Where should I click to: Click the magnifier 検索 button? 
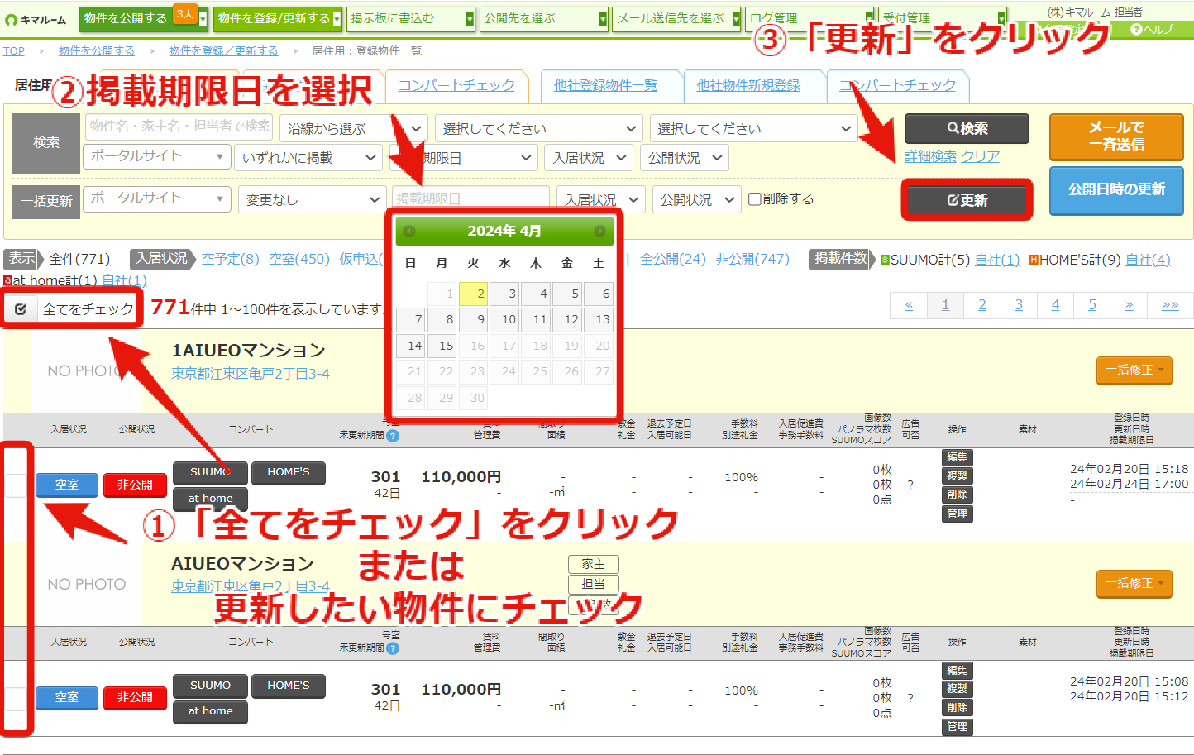click(x=967, y=128)
